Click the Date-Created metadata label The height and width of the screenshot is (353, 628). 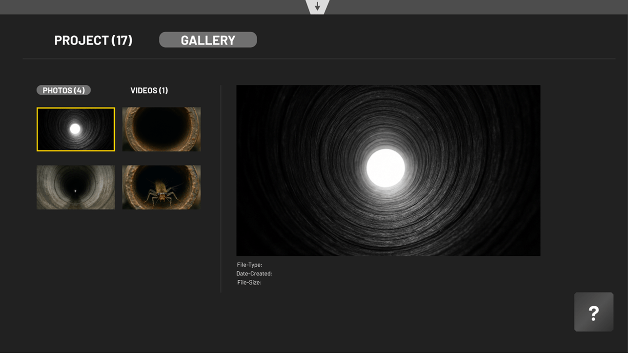click(254, 274)
